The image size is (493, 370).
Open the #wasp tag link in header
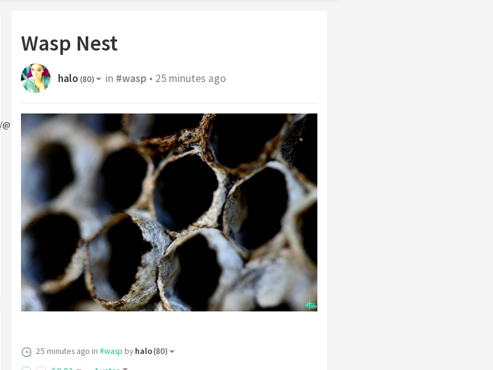pyautogui.click(x=131, y=78)
